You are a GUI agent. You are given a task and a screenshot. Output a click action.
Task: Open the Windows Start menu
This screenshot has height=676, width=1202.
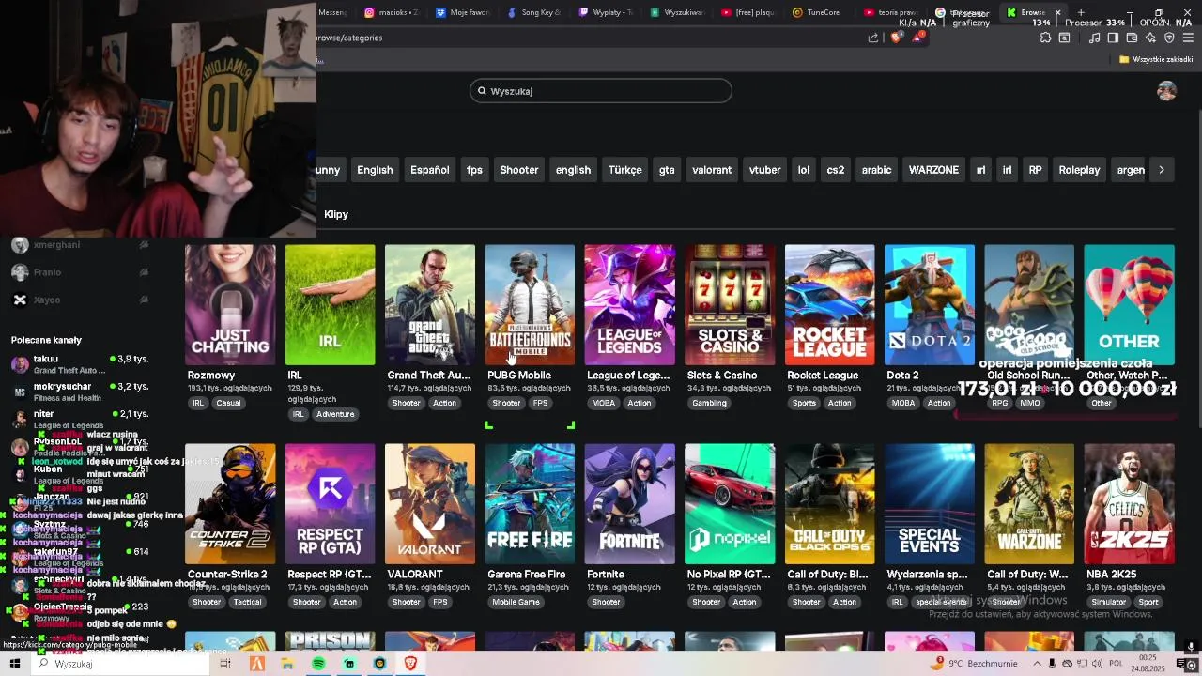pos(14,664)
